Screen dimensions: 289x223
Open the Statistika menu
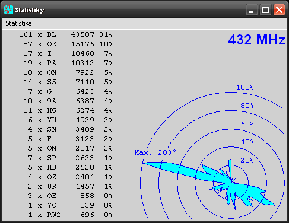[18, 23]
